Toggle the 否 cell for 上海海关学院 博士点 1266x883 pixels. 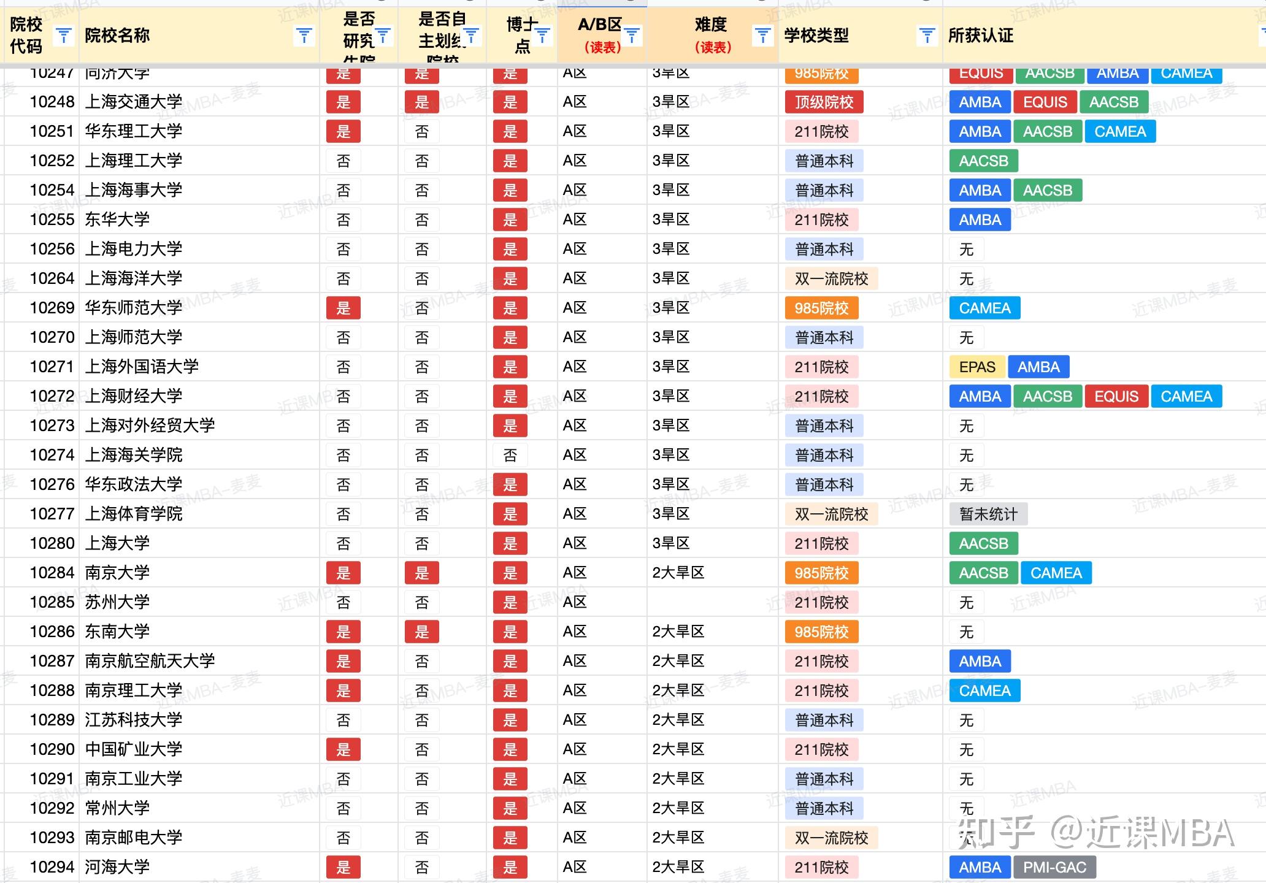(510, 455)
